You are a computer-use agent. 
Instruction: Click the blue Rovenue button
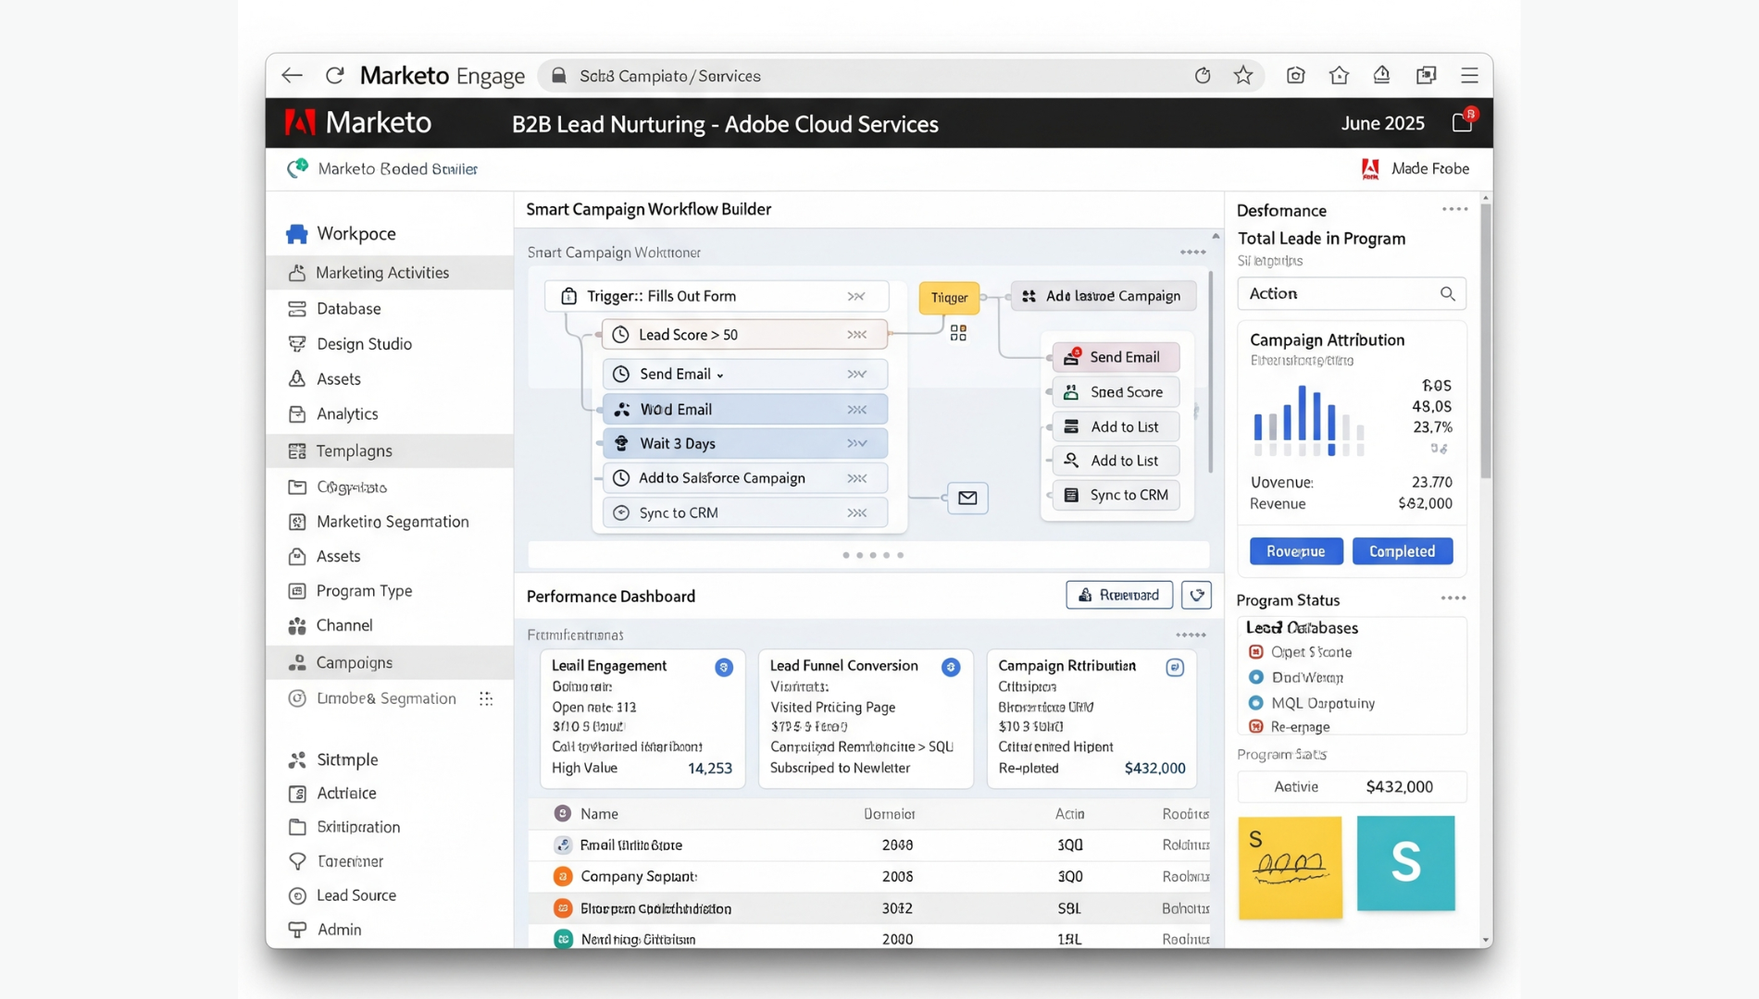click(x=1296, y=551)
